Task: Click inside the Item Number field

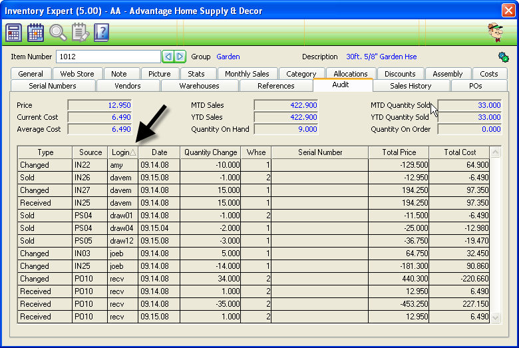Action: [x=108, y=57]
